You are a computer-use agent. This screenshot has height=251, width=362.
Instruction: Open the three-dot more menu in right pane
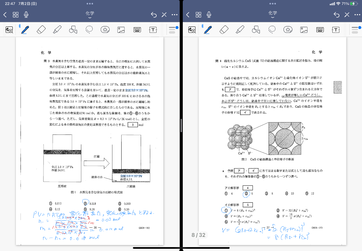tap(357, 14)
